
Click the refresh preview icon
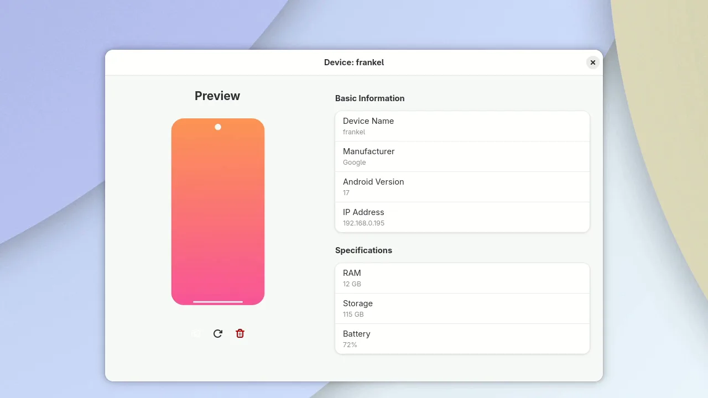coord(218,333)
